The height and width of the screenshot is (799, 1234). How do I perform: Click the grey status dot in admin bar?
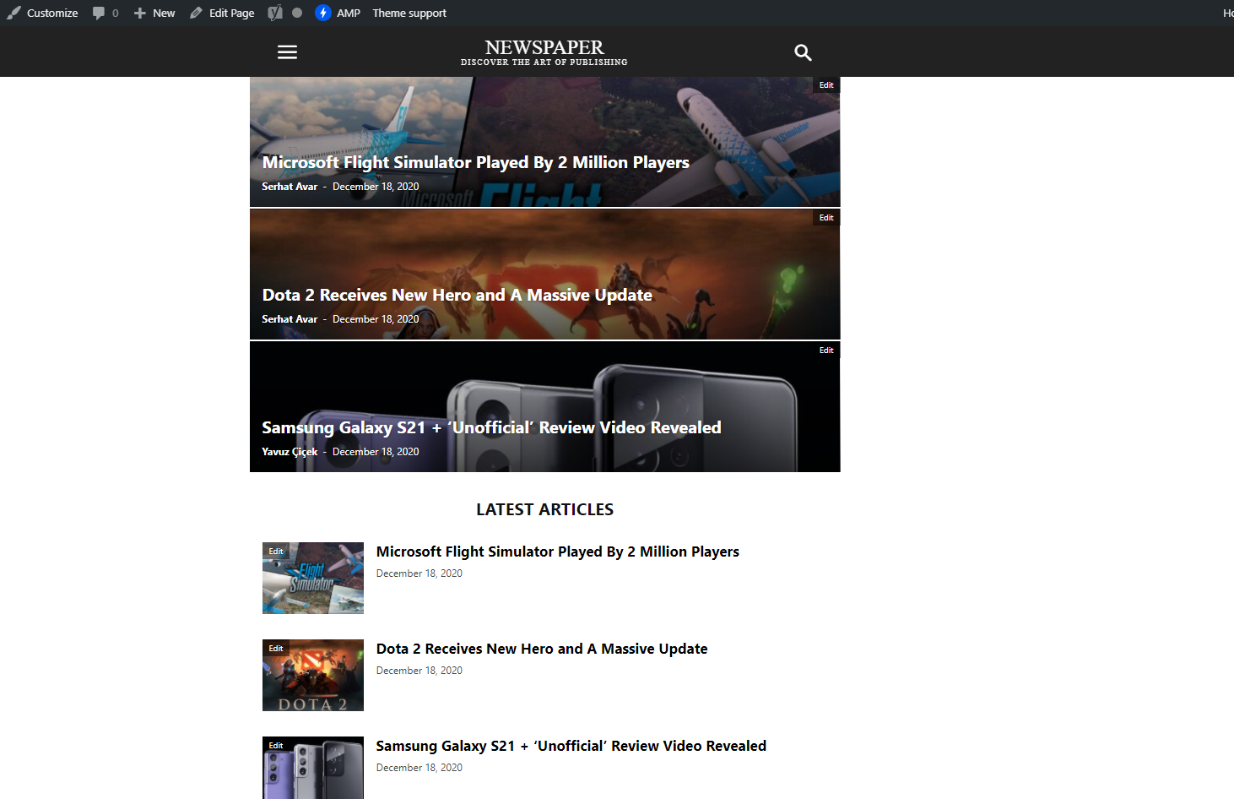[x=297, y=13]
